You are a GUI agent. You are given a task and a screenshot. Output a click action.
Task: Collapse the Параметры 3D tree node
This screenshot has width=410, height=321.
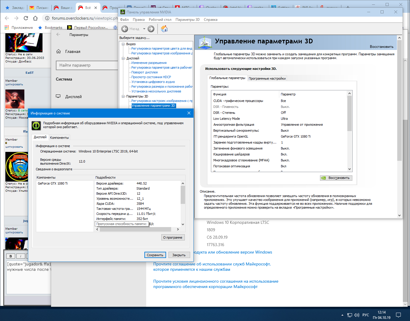click(x=123, y=96)
